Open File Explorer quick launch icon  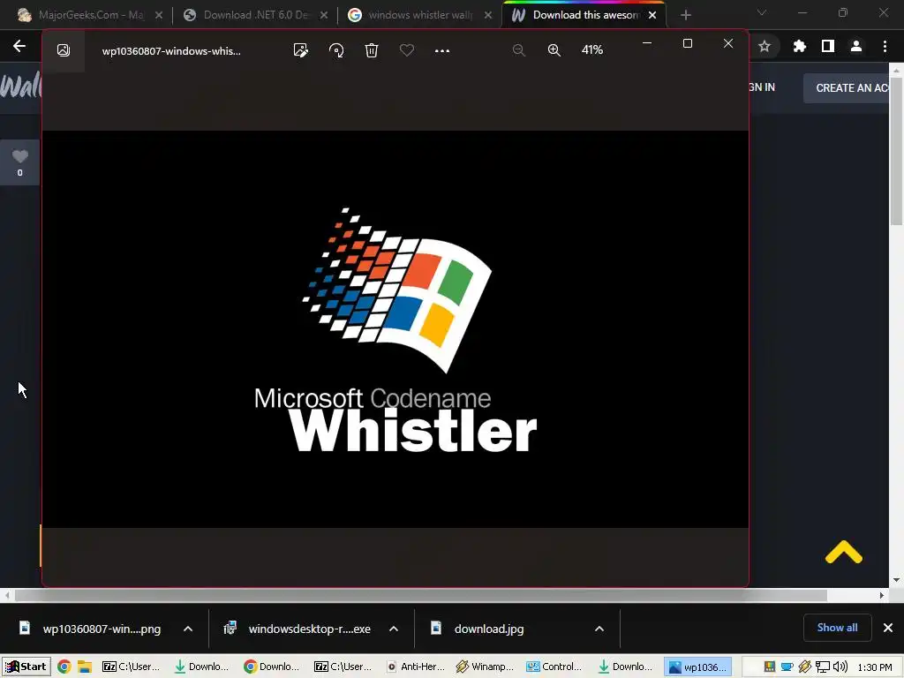click(x=85, y=667)
